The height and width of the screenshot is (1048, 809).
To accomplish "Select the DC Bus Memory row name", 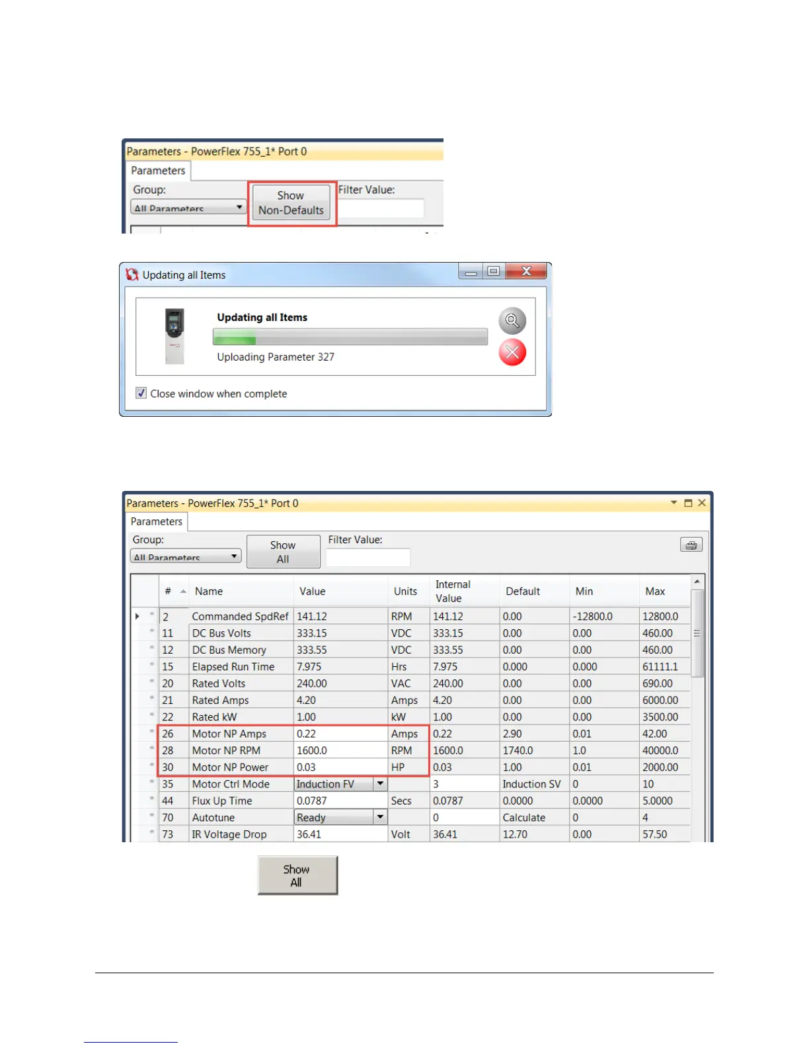I will point(229,650).
